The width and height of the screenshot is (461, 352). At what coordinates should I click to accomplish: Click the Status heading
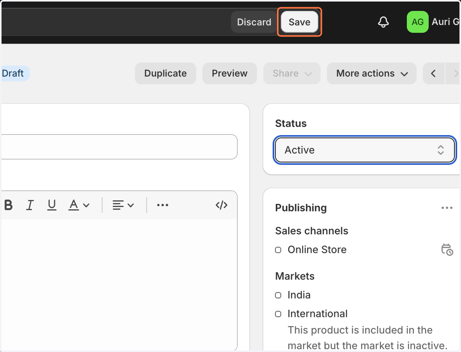291,123
